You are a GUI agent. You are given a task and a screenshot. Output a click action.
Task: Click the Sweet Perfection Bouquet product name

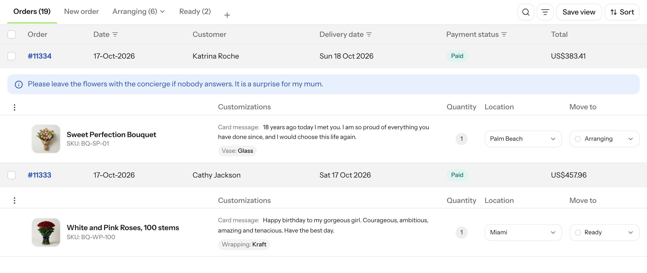pos(111,135)
